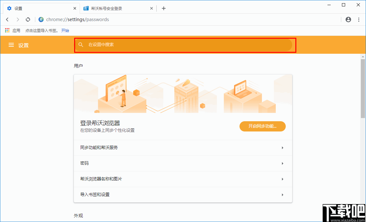Select the 设置 tab

click(x=41, y=8)
